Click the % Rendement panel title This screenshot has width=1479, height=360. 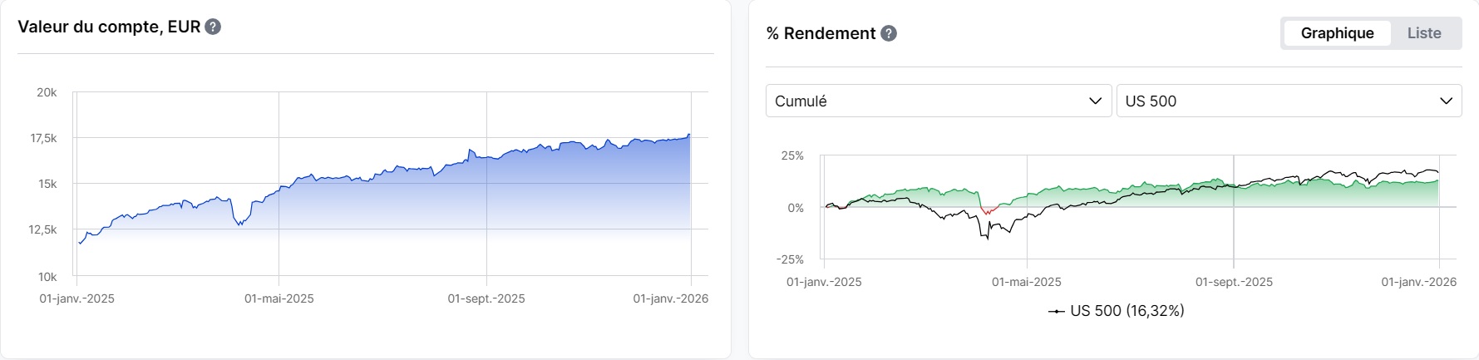pos(821,33)
